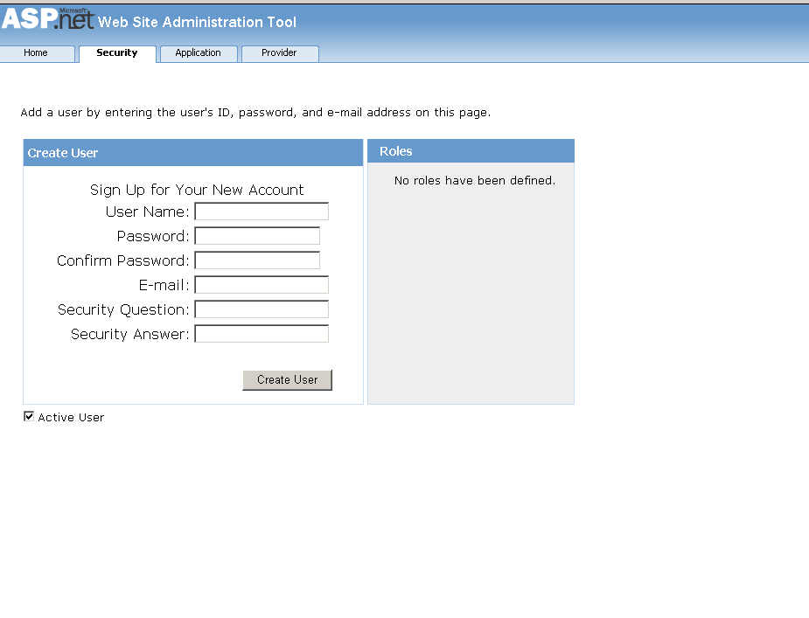Select the Security tab
809x618 pixels.
pyautogui.click(x=117, y=53)
